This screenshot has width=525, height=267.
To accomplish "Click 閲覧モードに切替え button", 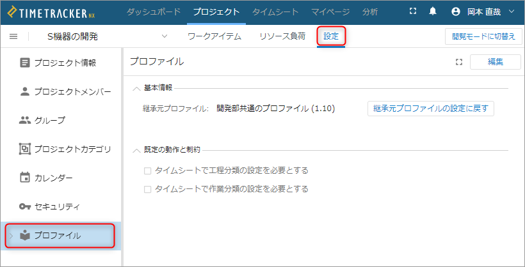I will 483,36.
